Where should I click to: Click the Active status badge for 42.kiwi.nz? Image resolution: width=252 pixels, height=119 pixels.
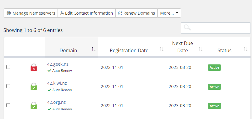(x=214, y=87)
